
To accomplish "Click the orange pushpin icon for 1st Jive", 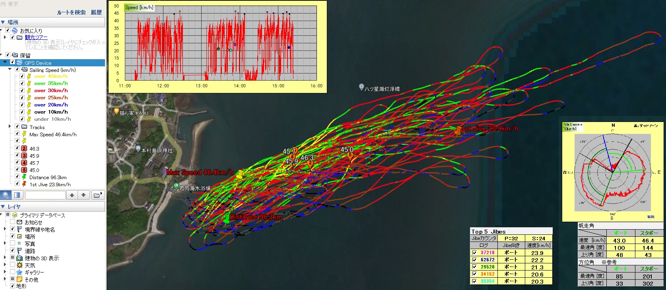I will click(24, 184).
